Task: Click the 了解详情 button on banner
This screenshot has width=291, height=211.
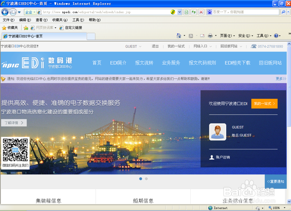Action: point(14,123)
